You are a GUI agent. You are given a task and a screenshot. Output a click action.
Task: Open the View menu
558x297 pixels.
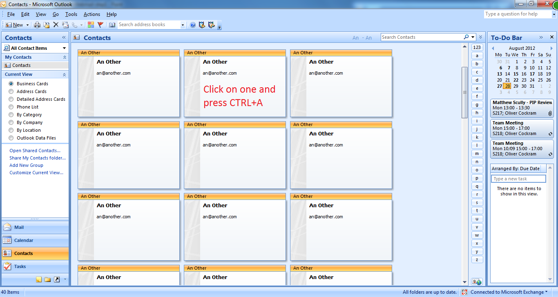click(x=41, y=14)
